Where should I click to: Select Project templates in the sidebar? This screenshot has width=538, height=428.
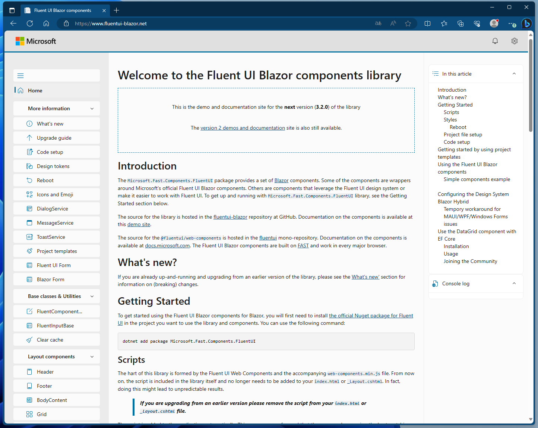point(56,251)
